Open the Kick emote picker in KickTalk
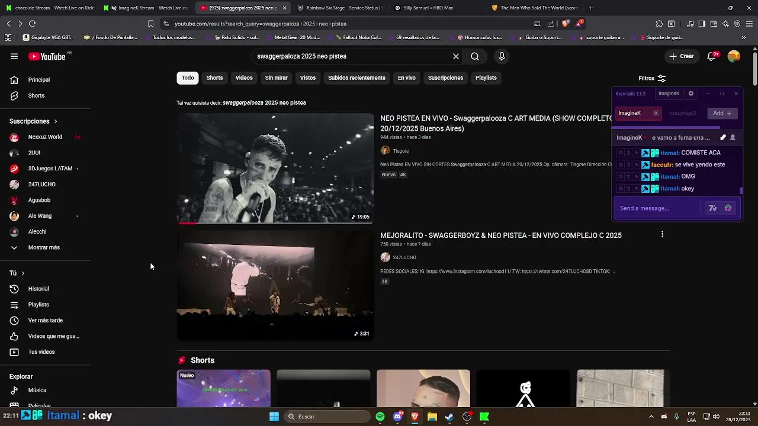This screenshot has width=758, height=426. [728, 208]
